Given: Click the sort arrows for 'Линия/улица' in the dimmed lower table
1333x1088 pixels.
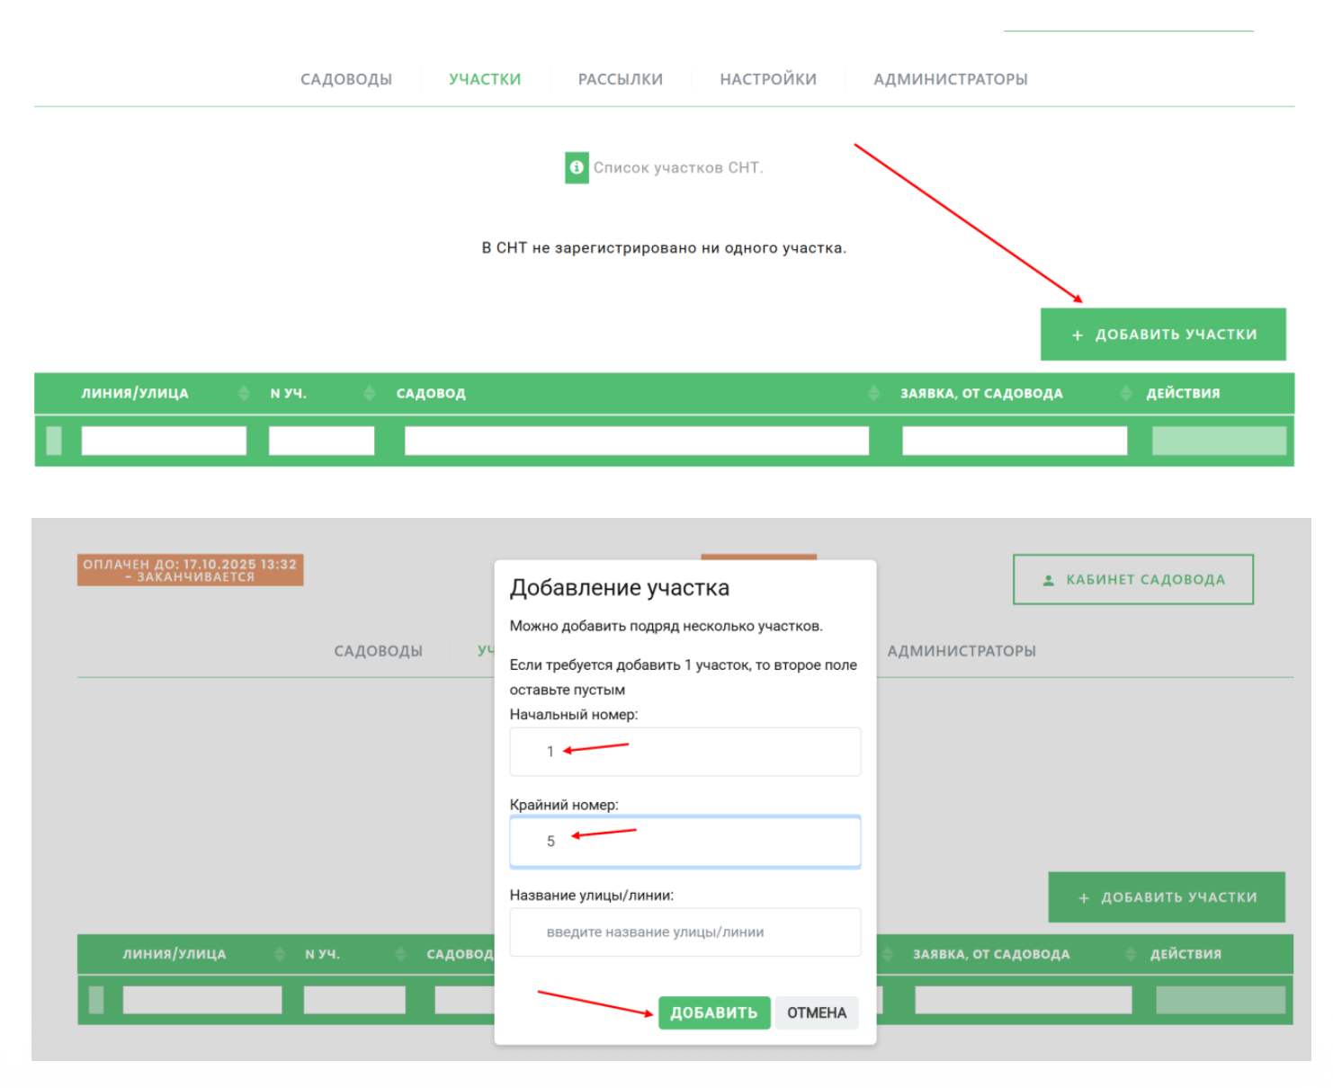Looking at the screenshot, I should coord(280,954).
